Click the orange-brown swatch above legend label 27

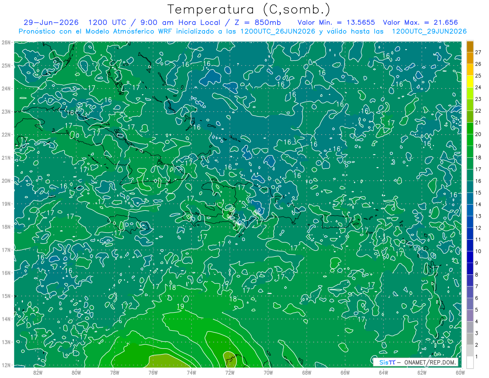coord(470,46)
